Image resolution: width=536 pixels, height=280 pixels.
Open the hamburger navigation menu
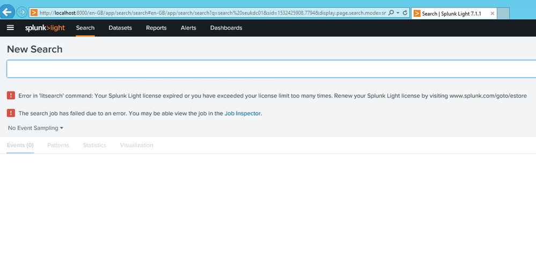[10, 28]
